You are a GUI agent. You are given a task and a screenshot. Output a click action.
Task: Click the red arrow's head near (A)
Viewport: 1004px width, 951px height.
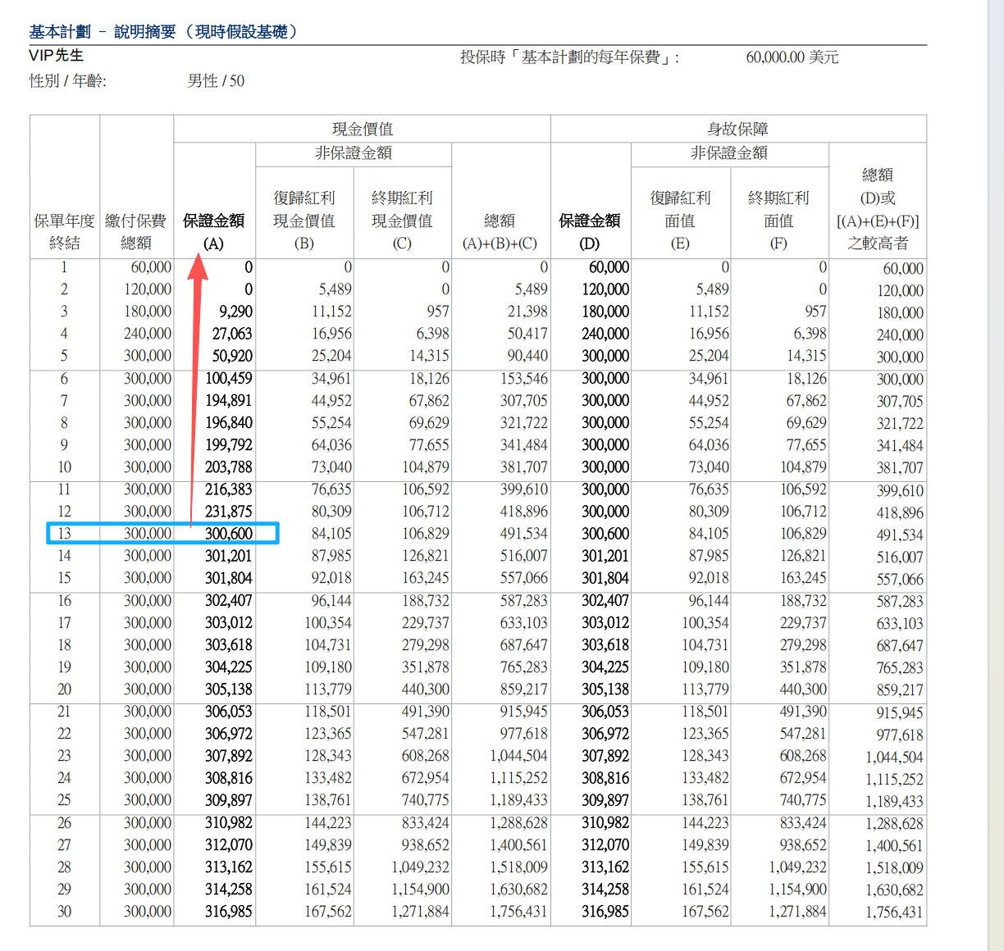(198, 267)
